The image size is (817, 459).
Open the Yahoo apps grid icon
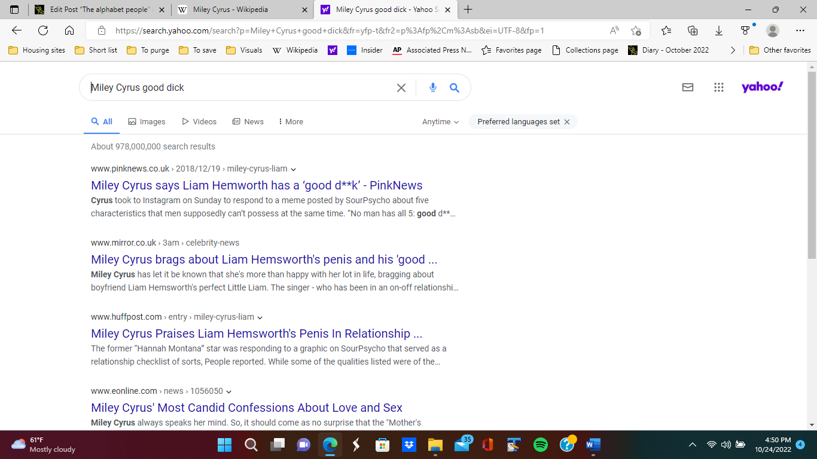pos(719,87)
